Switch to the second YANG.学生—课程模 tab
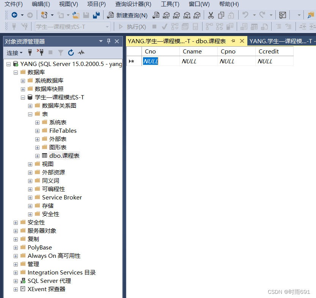The width and height of the screenshot is (316, 298). point(281,41)
